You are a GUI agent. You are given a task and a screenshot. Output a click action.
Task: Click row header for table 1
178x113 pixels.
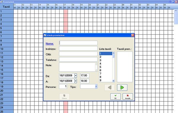(7, 11)
